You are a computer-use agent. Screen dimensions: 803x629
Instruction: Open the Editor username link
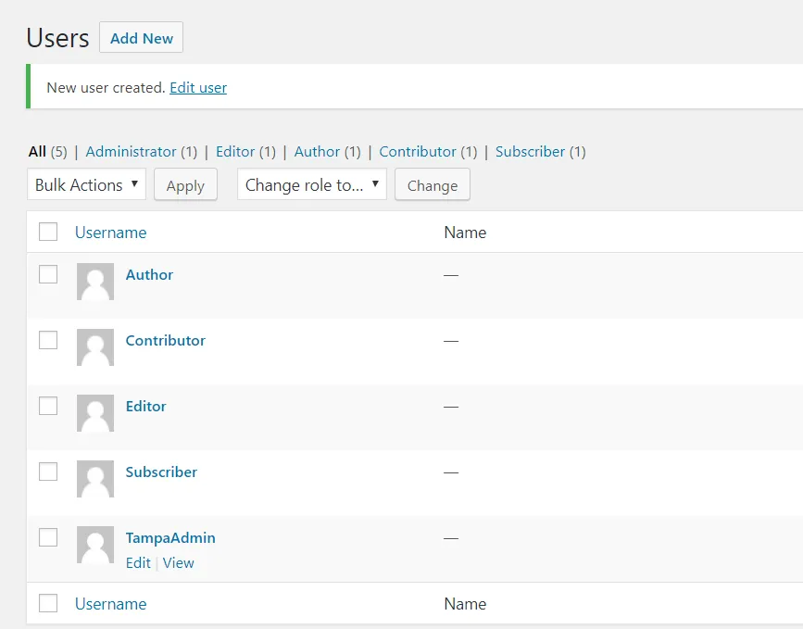(146, 406)
